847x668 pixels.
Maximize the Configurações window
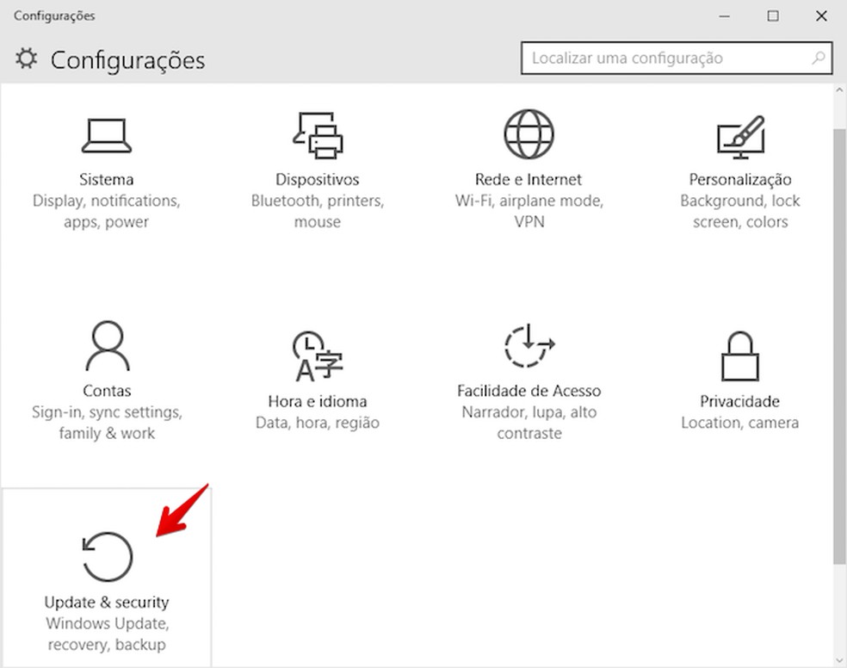(773, 15)
